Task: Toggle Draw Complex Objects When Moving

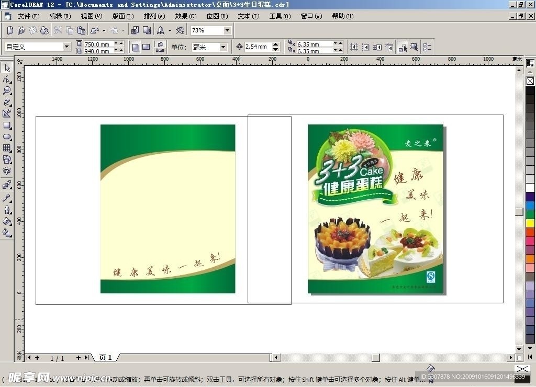Action: click(403, 47)
